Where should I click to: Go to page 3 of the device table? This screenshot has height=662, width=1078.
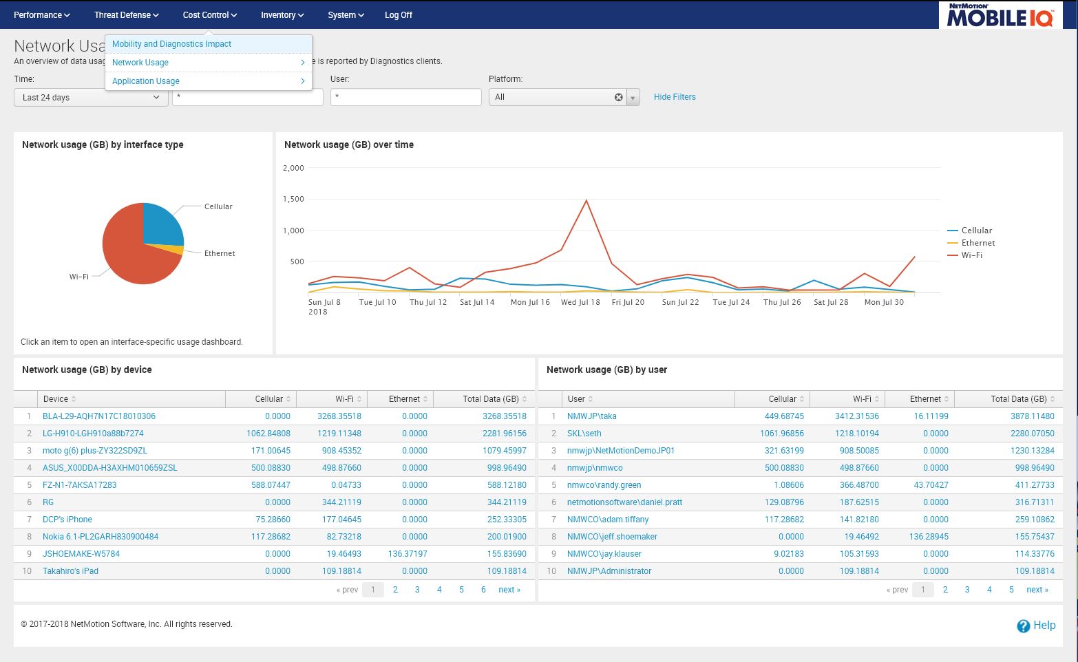click(x=416, y=589)
